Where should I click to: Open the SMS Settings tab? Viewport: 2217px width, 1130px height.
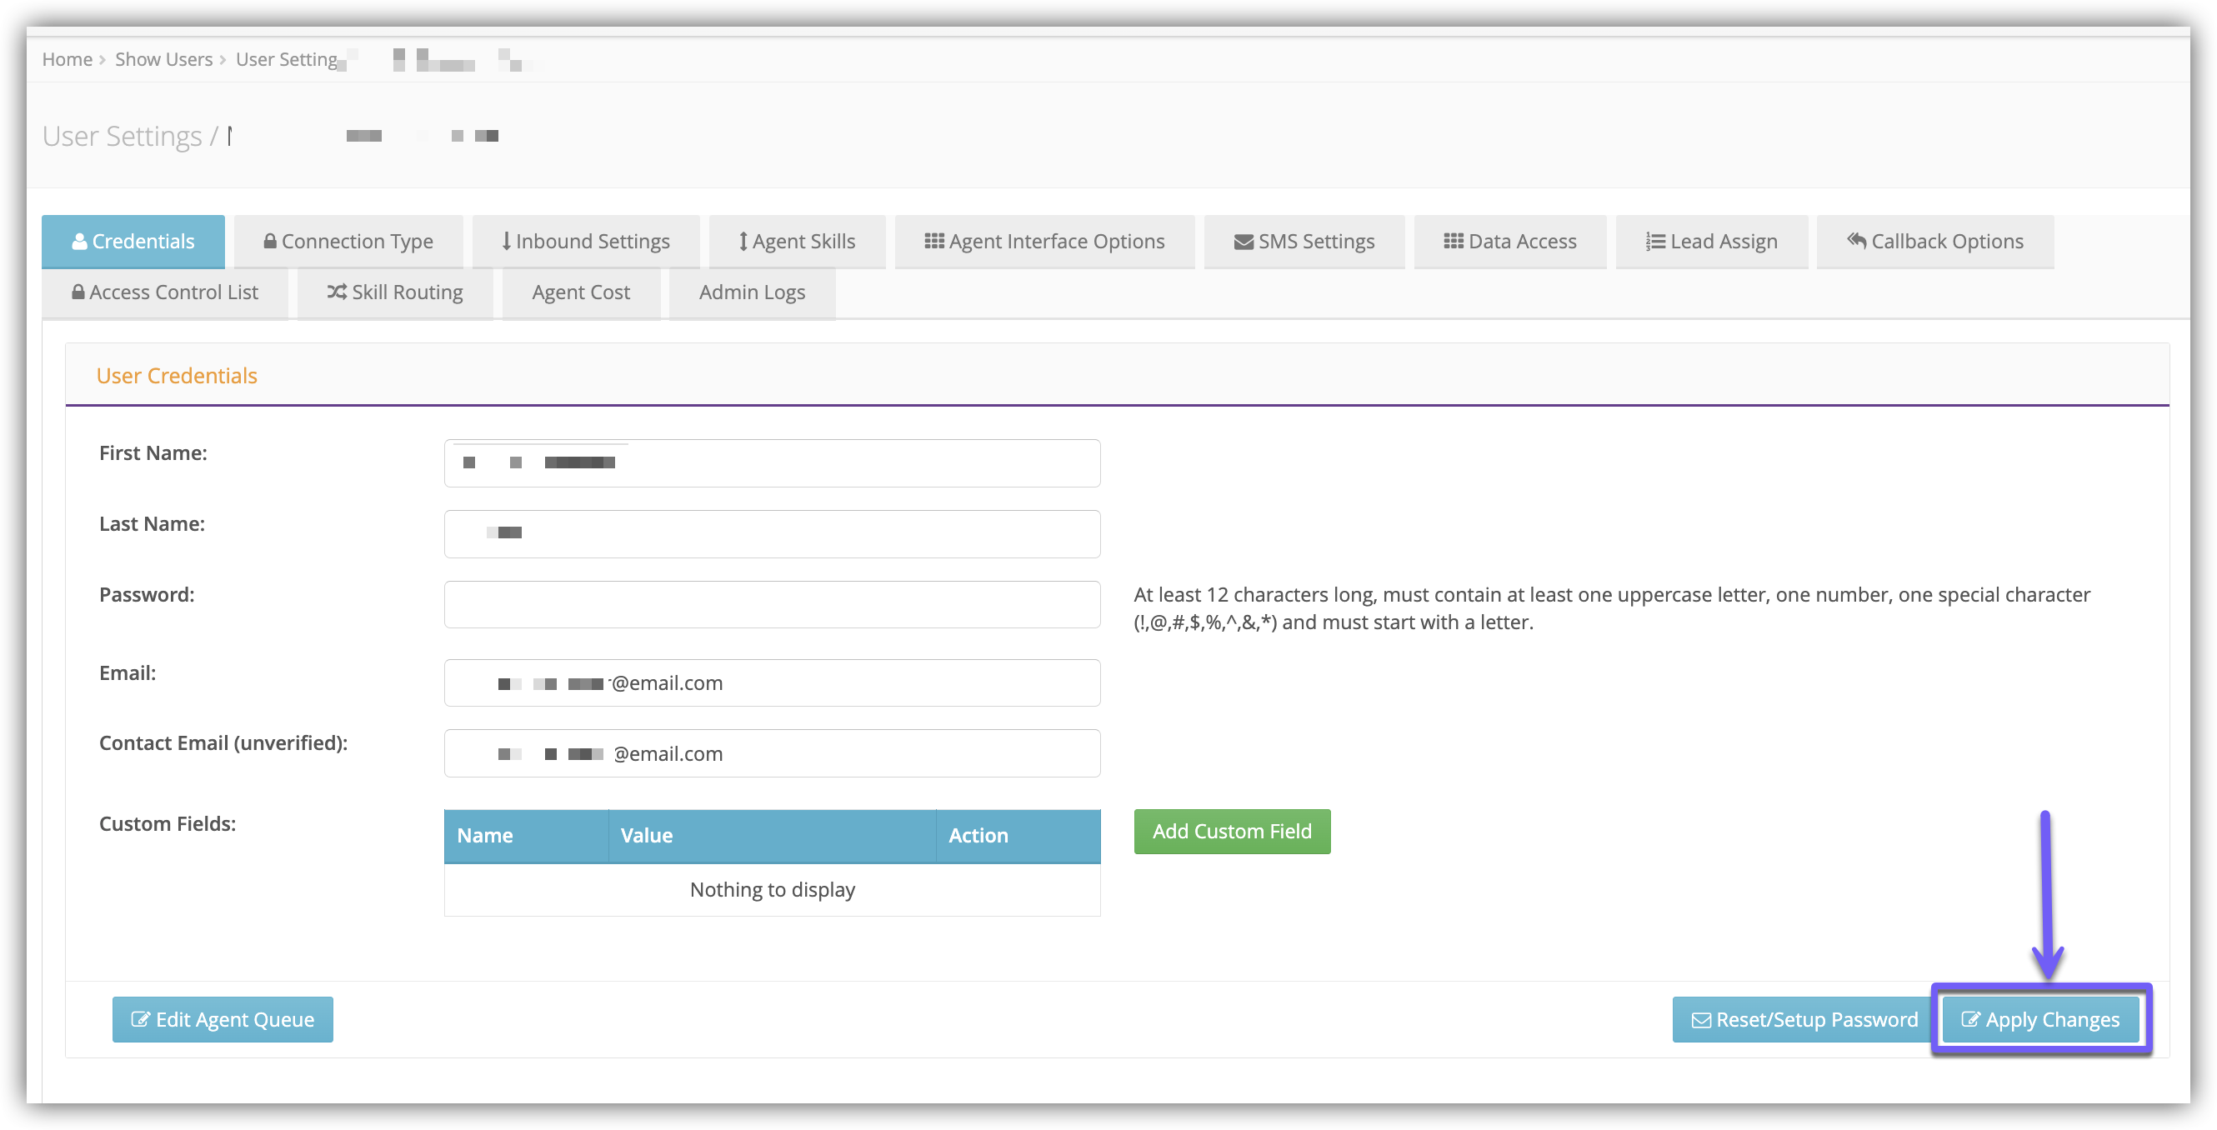(x=1304, y=242)
